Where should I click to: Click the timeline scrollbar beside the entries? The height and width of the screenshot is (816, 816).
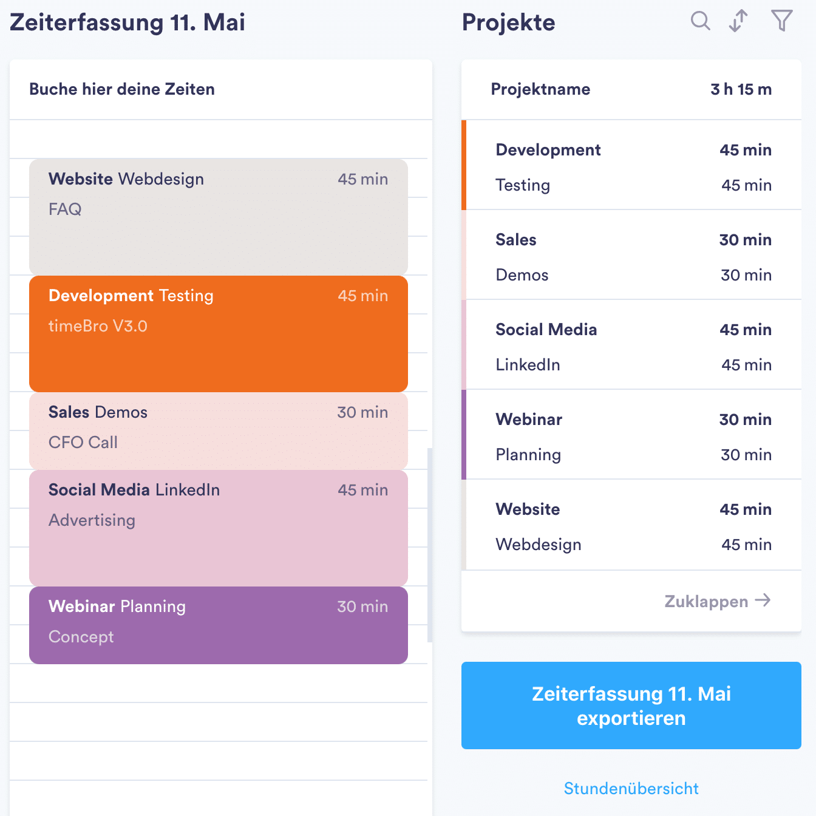pyautogui.click(x=430, y=545)
